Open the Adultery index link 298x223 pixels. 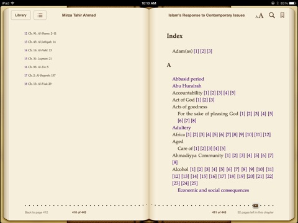coord(181,128)
